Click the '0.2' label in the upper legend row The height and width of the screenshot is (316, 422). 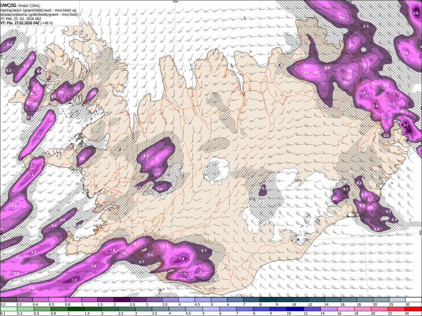coord(3,304)
